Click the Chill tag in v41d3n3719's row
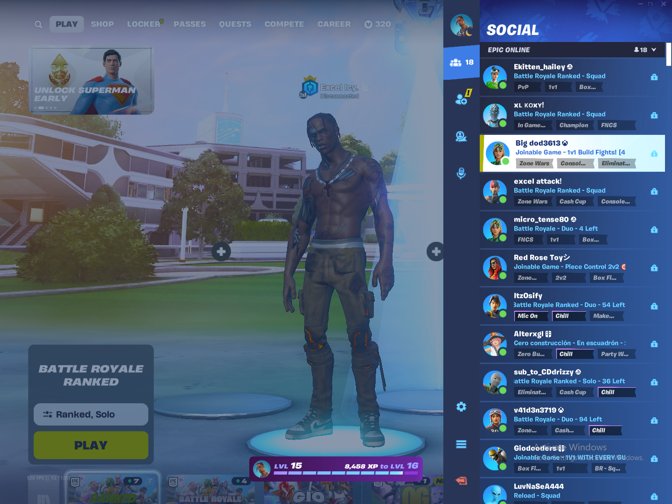 (605, 431)
